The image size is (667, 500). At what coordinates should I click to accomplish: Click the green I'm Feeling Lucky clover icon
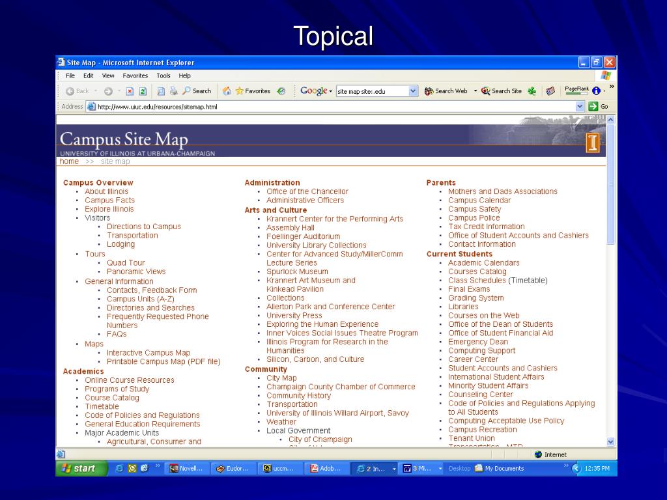(532, 91)
